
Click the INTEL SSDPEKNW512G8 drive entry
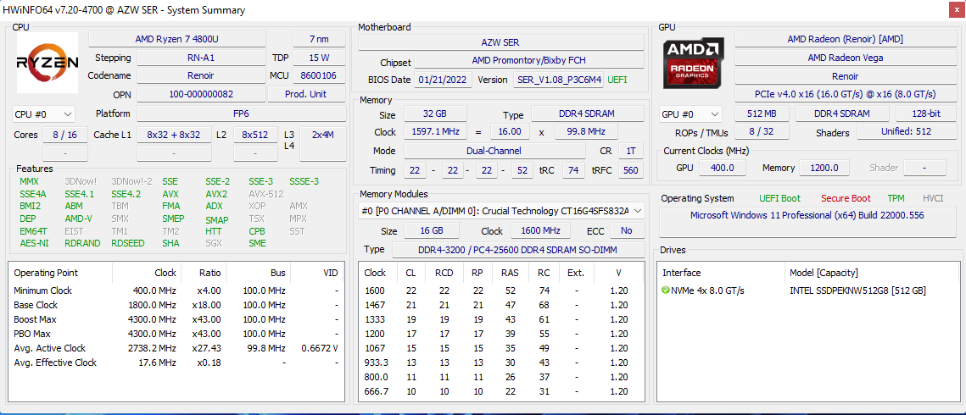tap(857, 290)
